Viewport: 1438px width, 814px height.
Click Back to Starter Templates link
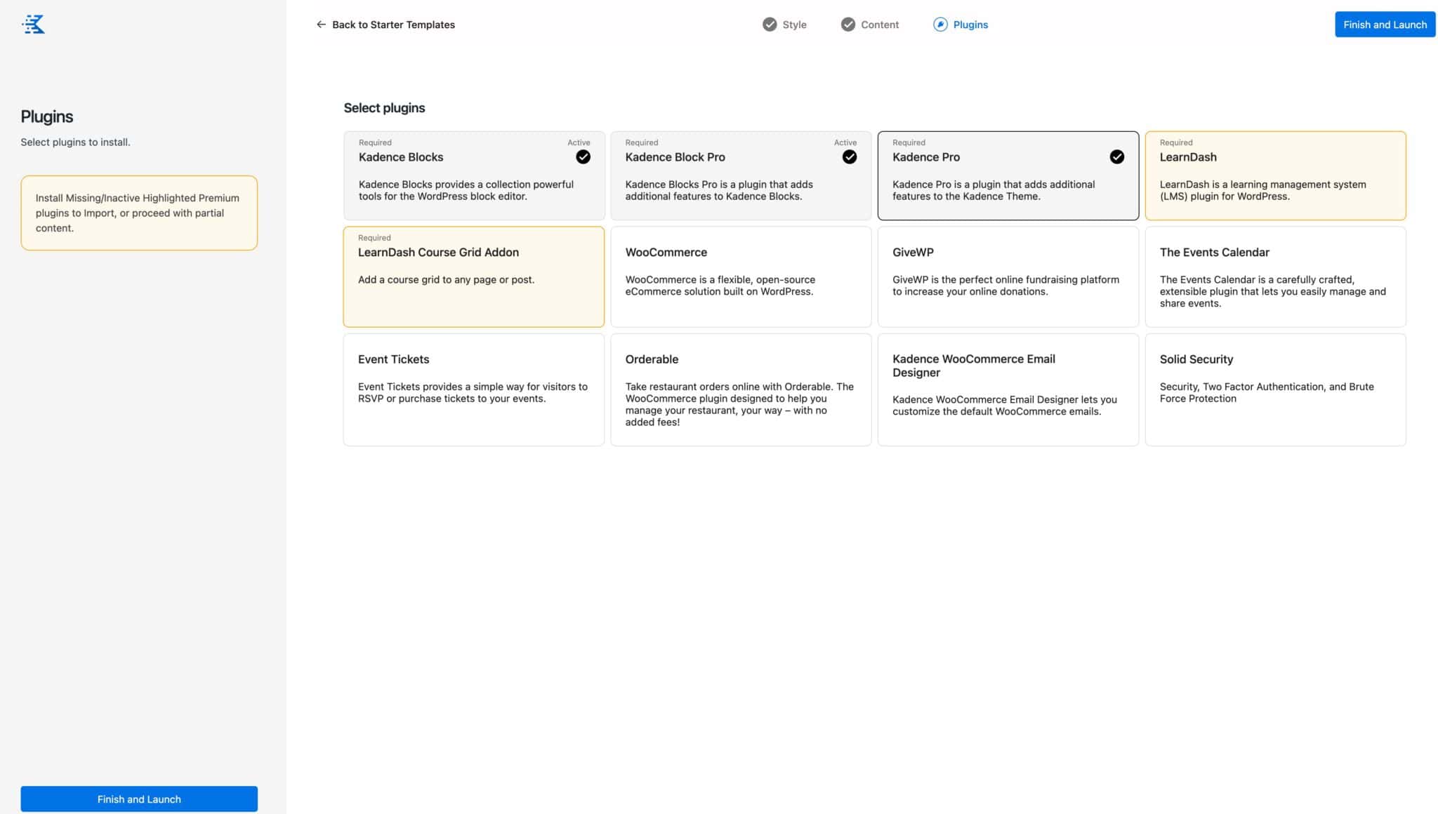[393, 24]
